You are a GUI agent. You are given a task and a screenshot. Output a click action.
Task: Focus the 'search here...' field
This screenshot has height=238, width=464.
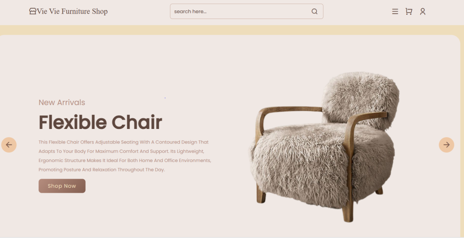[246, 11]
